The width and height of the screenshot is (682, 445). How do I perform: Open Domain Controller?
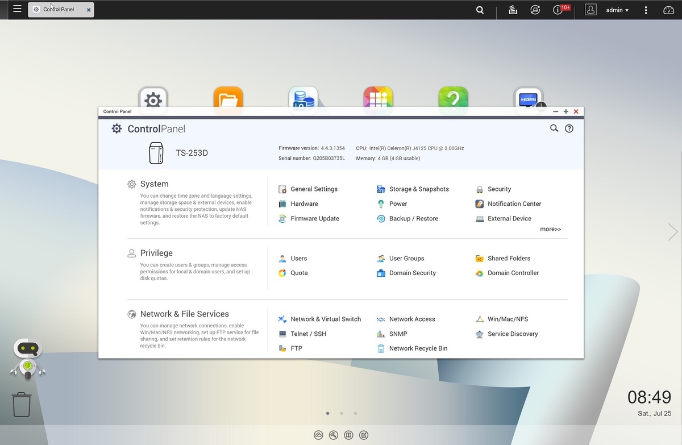point(507,273)
